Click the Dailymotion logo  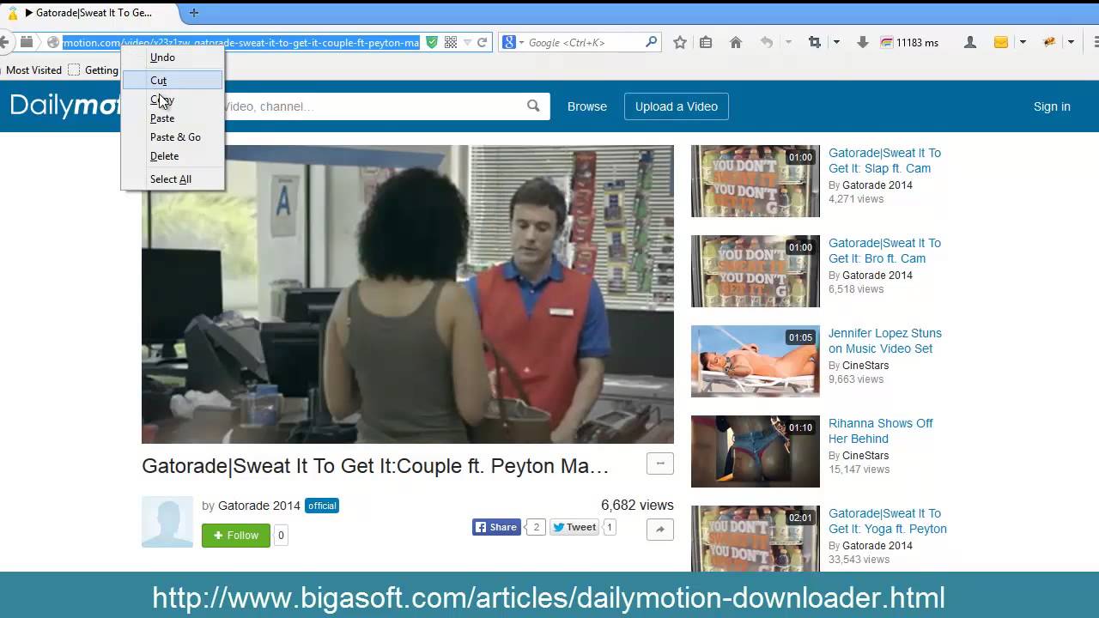point(64,106)
